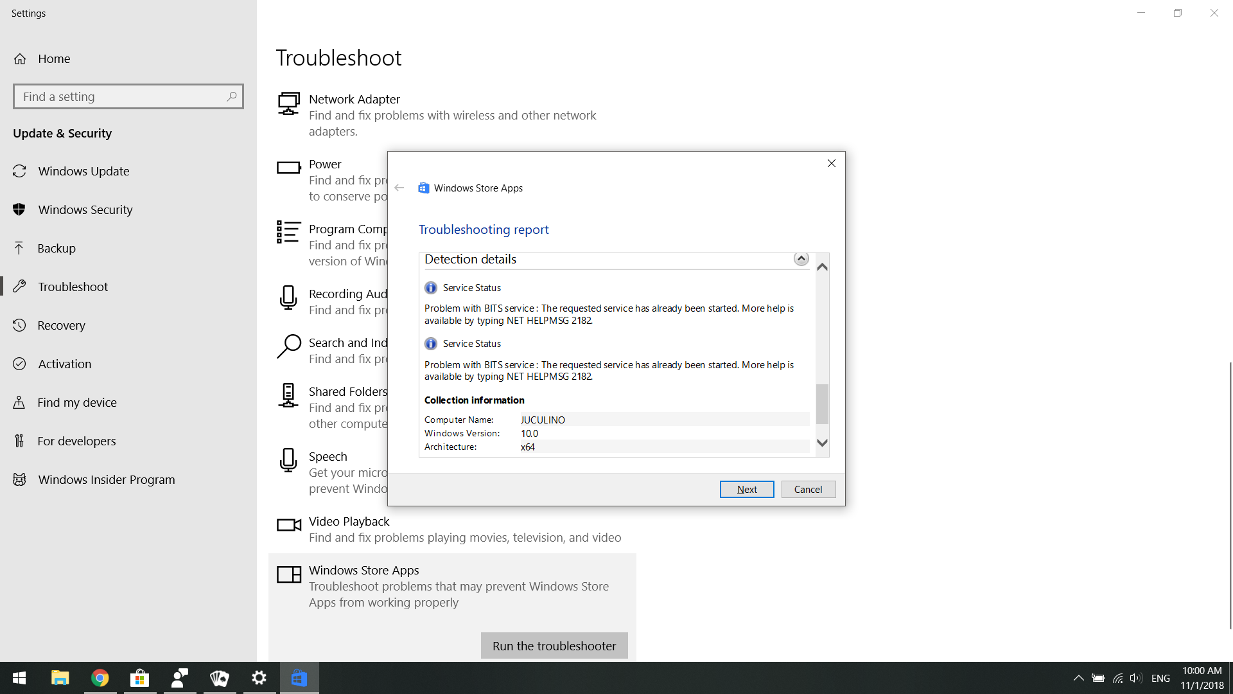The image size is (1233, 694).
Task: Open Recovery settings
Action: tap(128, 325)
